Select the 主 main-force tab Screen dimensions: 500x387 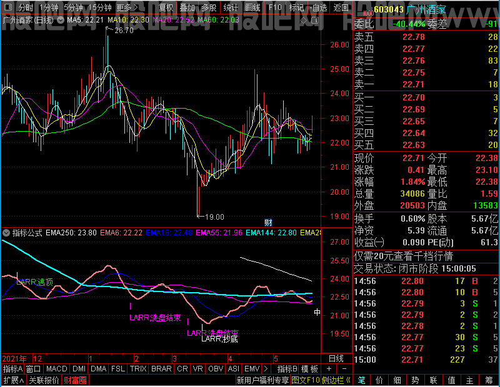pos(470,380)
